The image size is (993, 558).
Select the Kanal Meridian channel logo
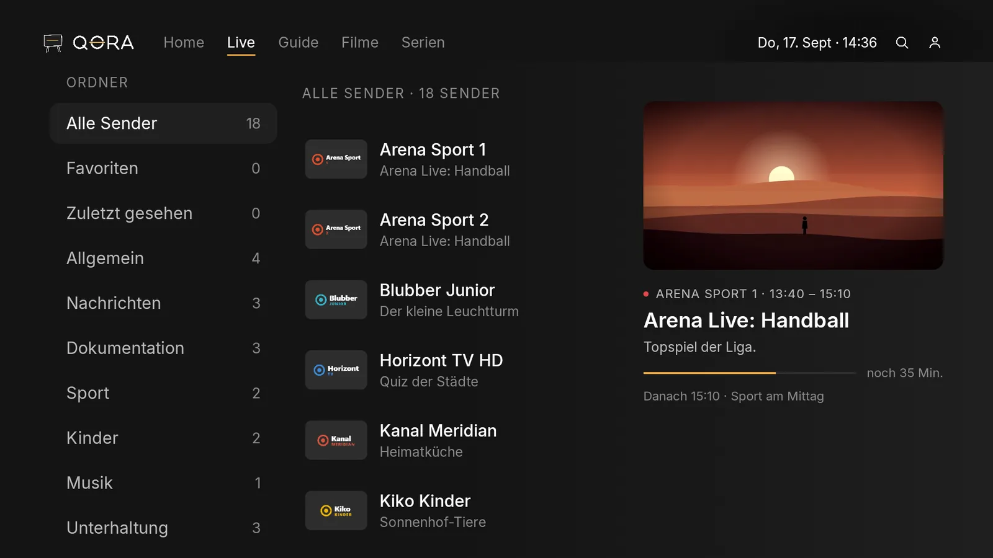[x=336, y=440]
